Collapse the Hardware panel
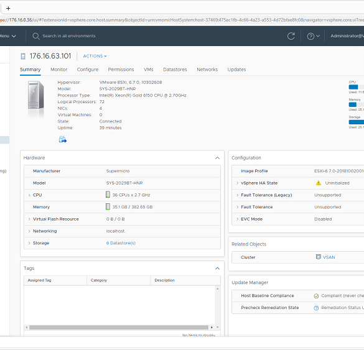Screen dimensions: 364x350 point(217,158)
